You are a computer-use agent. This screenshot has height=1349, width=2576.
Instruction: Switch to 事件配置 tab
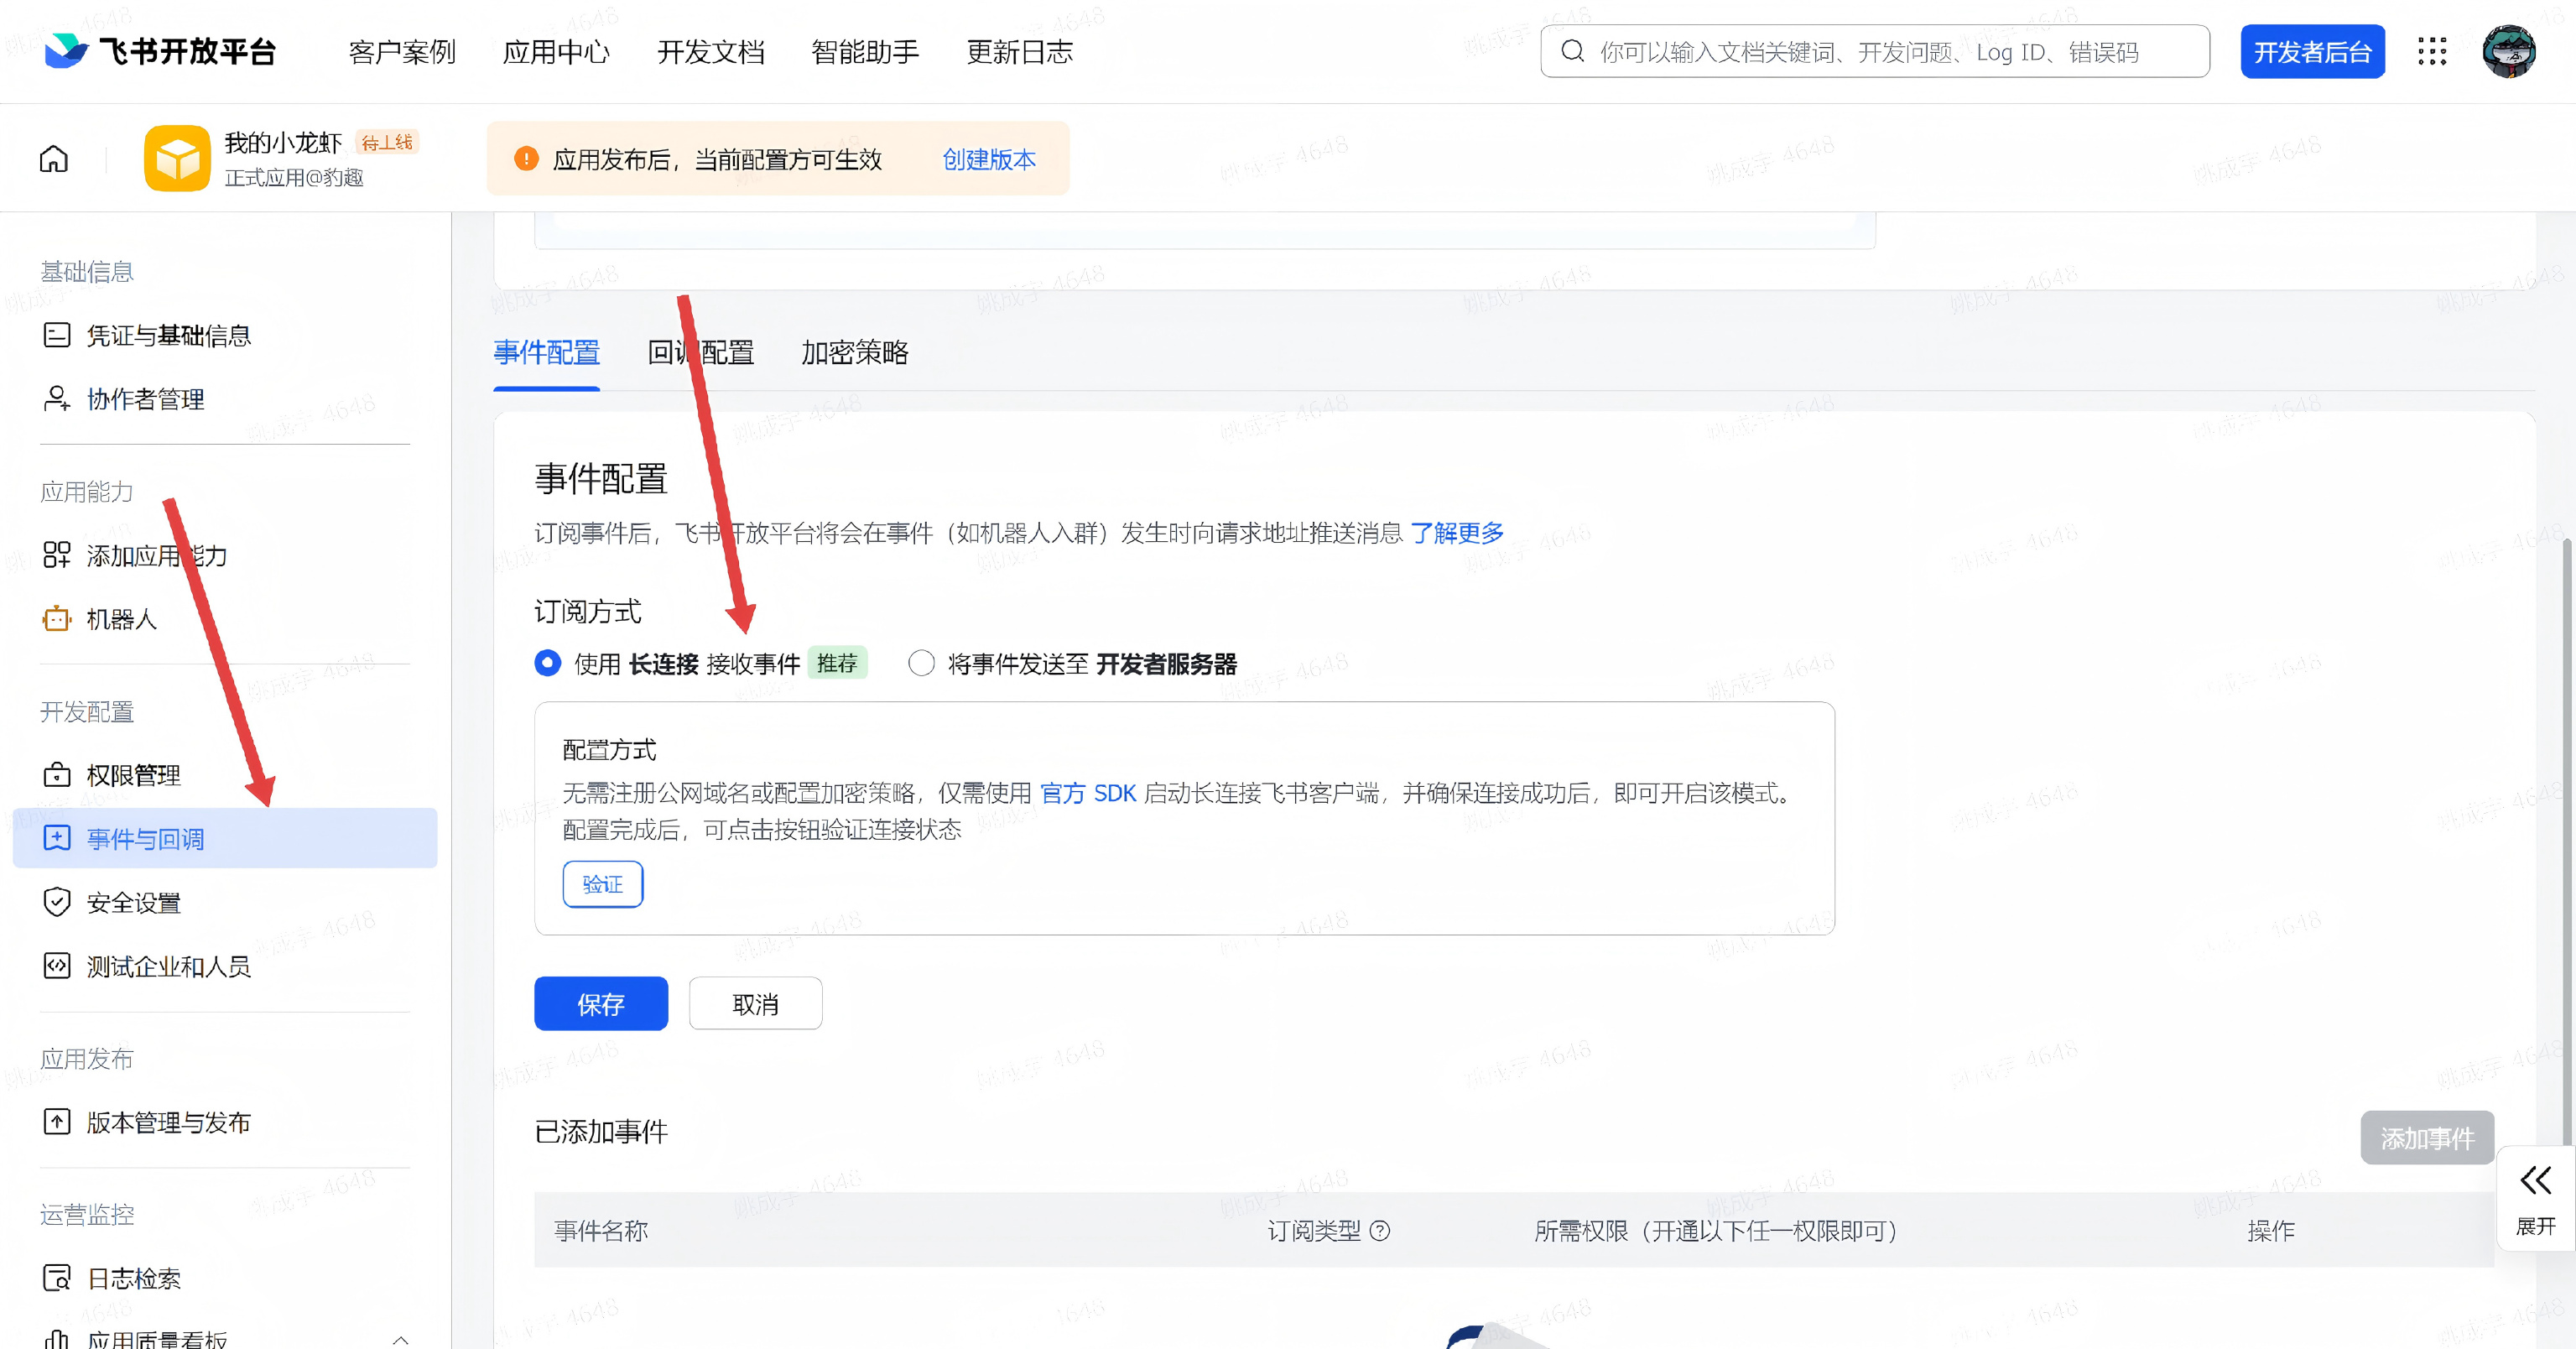pyautogui.click(x=547, y=352)
